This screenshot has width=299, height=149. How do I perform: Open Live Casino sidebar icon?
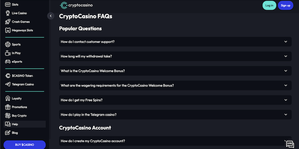[x=8, y=13]
